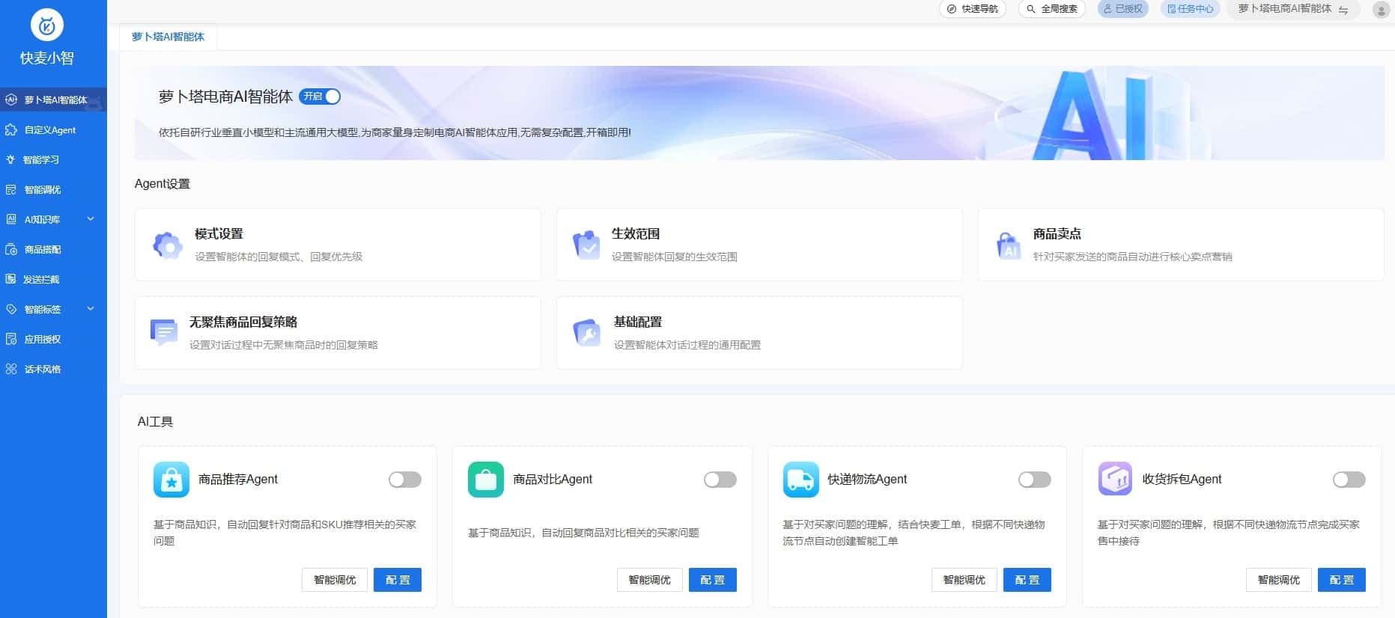Click the user avatar icon

pyautogui.click(x=1381, y=9)
